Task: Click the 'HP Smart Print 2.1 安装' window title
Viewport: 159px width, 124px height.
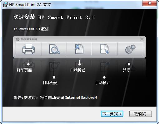Action: click(x=30, y=5)
